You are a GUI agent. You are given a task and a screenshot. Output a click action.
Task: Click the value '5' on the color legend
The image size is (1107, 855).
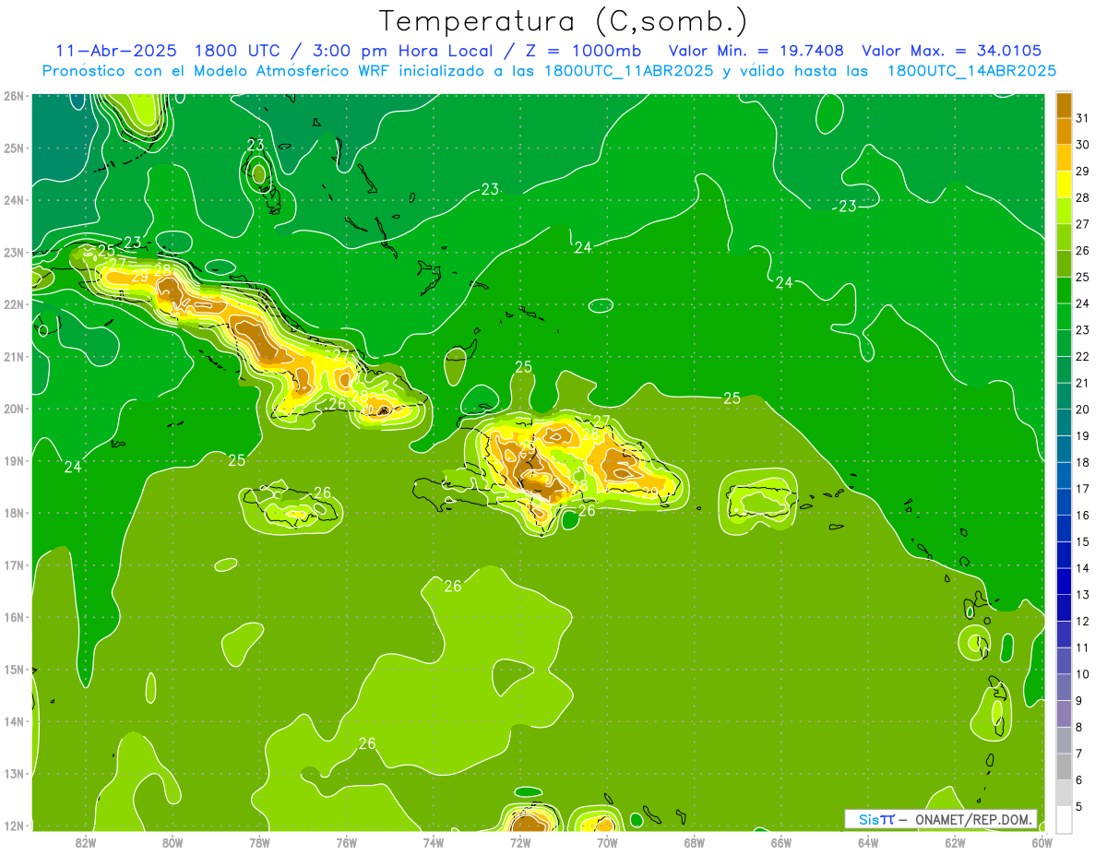coord(1079,806)
